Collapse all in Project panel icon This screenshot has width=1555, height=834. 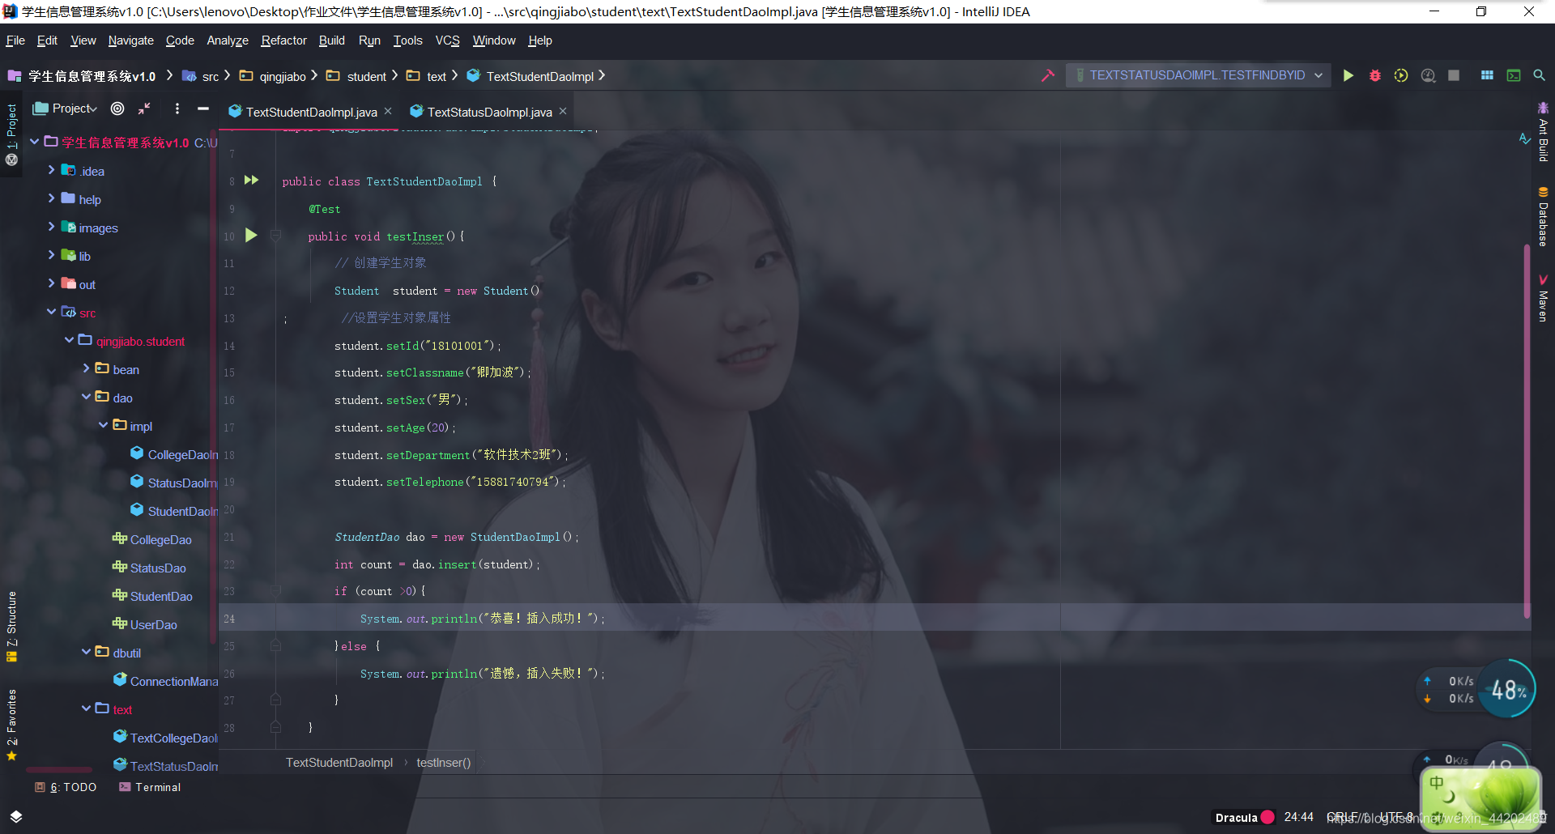pos(144,109)
